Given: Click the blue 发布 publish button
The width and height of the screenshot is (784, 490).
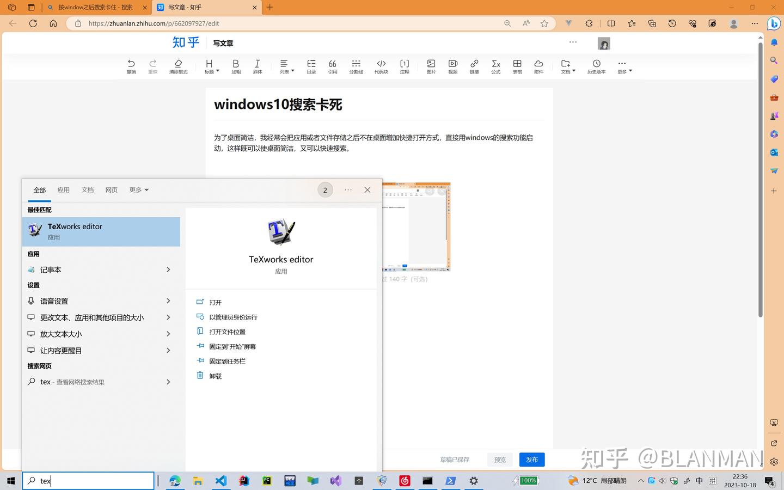Looking at the screenshot, I should tap(532, 460).
